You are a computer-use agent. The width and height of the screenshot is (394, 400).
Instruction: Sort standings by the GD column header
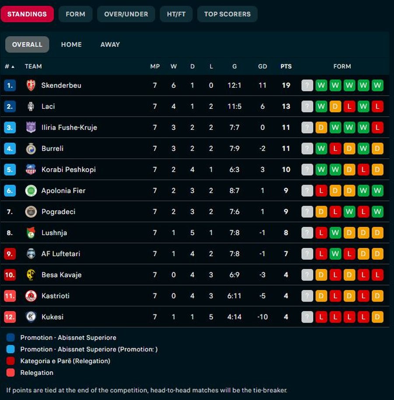263,66
